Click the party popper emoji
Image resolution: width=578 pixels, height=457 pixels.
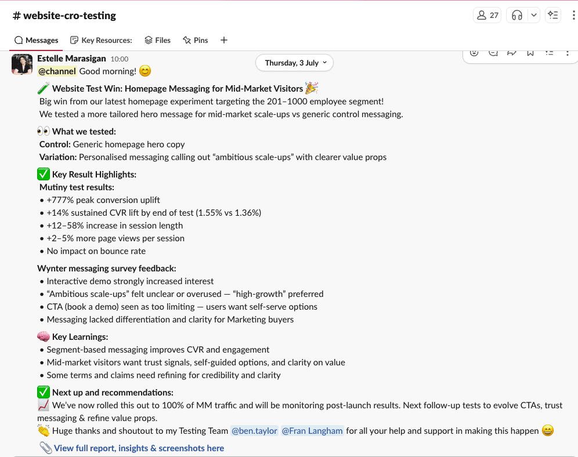tap(312, 88)
